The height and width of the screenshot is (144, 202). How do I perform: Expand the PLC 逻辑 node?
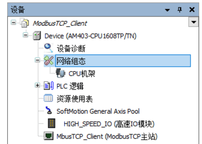point(38,85)
